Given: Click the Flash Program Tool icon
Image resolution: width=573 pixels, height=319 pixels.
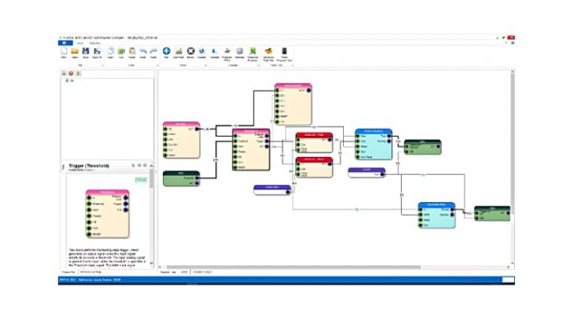Looking at the screenshot, I should (x=284, y=51).
